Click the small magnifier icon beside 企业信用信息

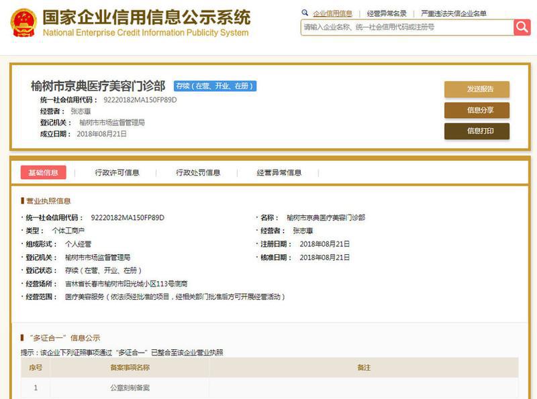(305, 13)
